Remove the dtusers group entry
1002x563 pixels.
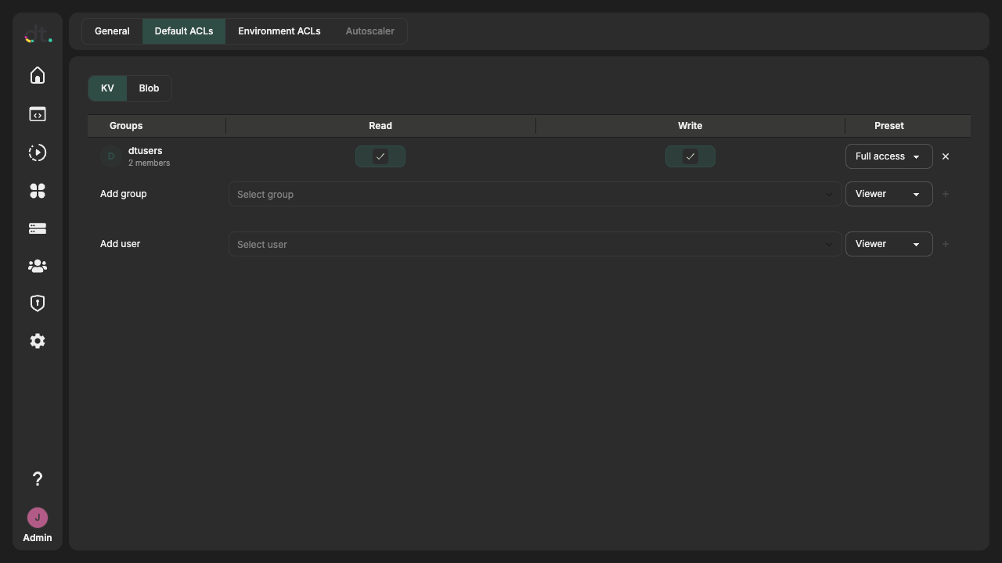pos(946,156)
